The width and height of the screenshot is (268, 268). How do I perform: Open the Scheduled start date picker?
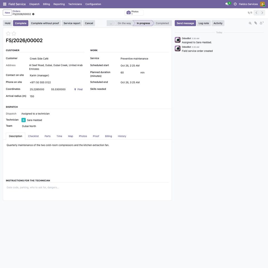tap(144, 66)
